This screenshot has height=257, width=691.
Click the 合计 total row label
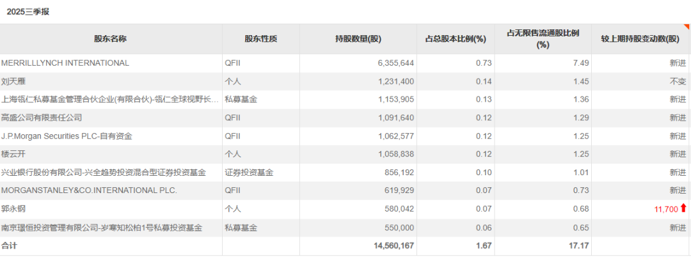(10, 245)
